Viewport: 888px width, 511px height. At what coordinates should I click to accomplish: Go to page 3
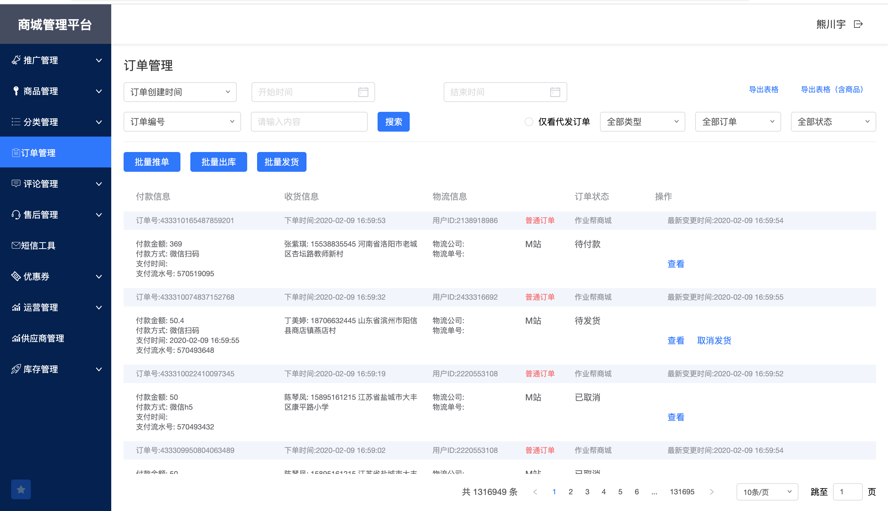click(587, 492)
